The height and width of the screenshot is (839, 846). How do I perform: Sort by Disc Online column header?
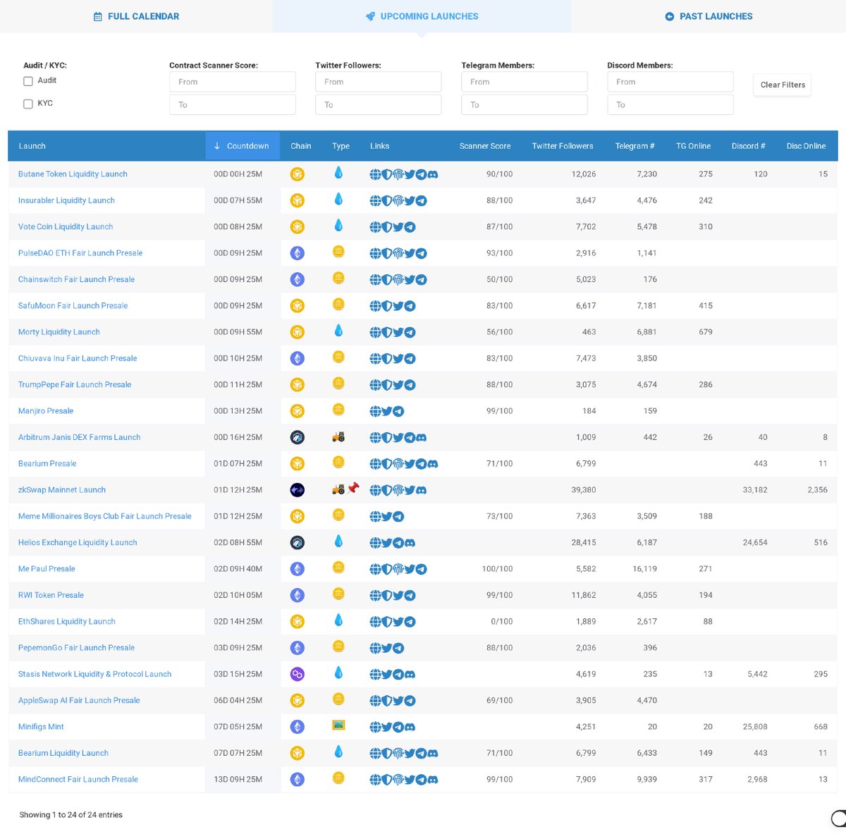tap(806, 146)
